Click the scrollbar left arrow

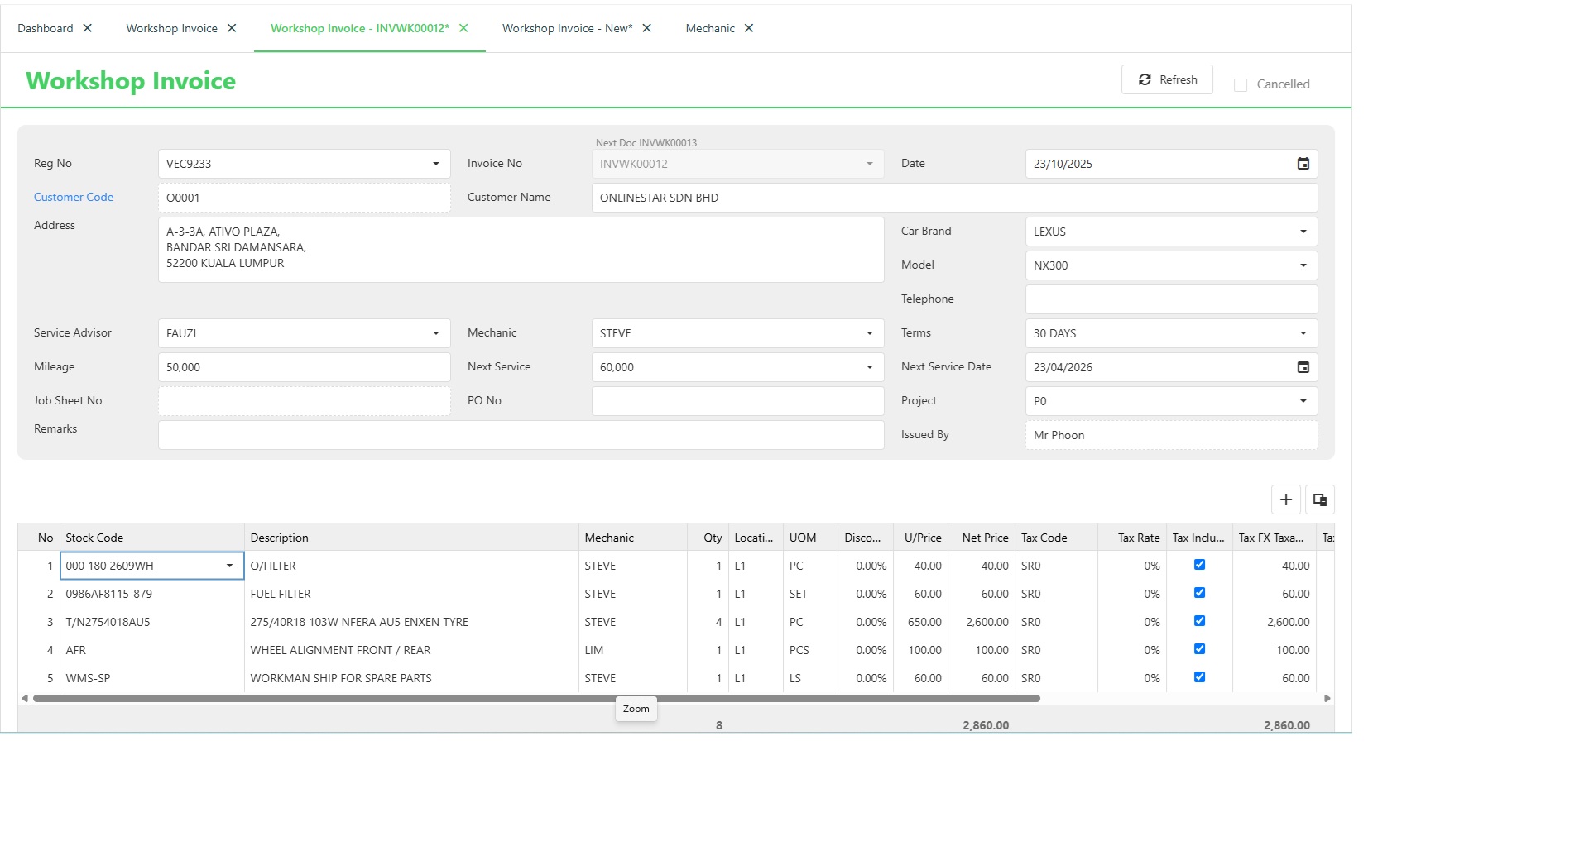(x=25, y=699)
